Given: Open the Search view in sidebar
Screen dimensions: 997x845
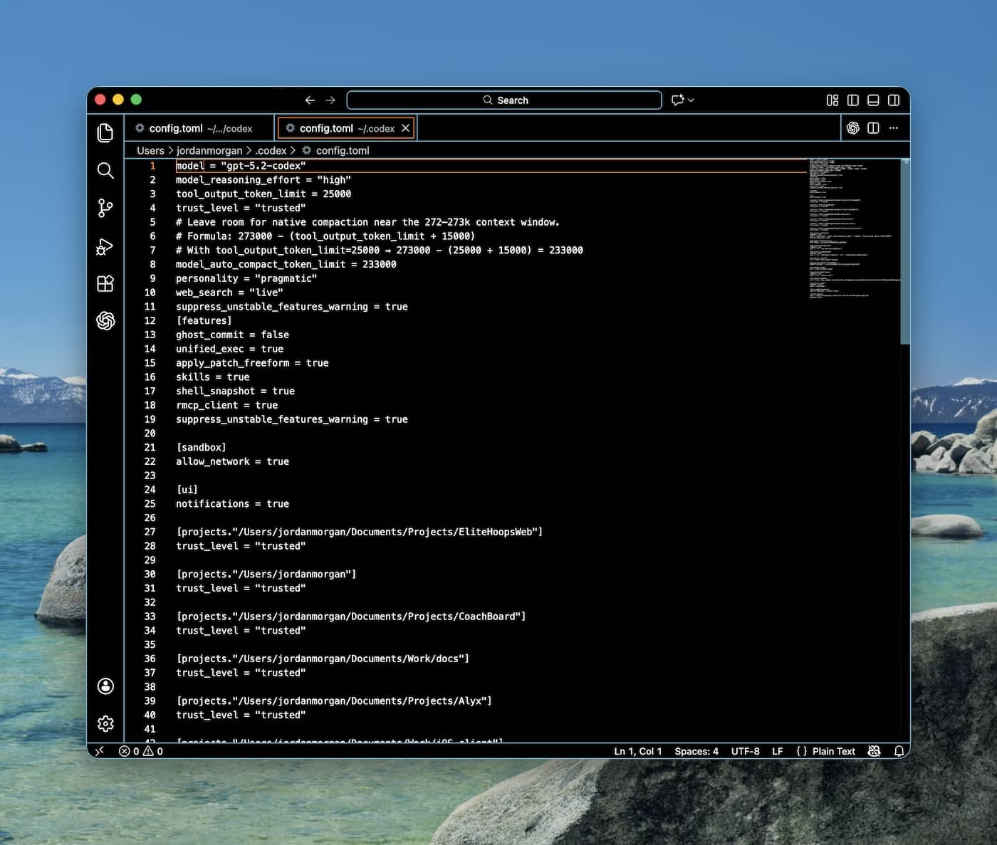Looking at the screenshot, I should click(x=105, y=170).
